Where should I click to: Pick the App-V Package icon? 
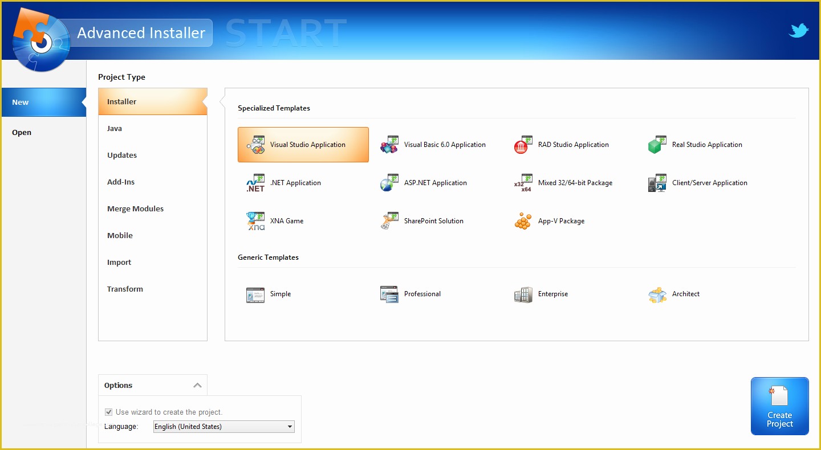[523, 221]
